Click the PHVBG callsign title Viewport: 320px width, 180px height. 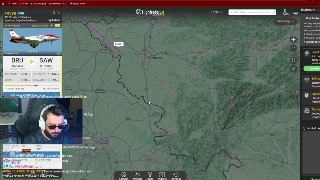[x=10, y=13]
